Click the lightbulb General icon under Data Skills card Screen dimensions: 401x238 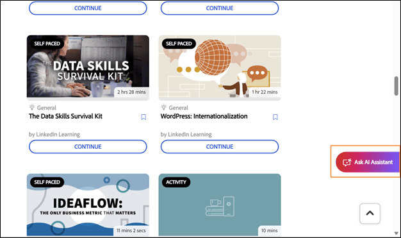point(32,107)
